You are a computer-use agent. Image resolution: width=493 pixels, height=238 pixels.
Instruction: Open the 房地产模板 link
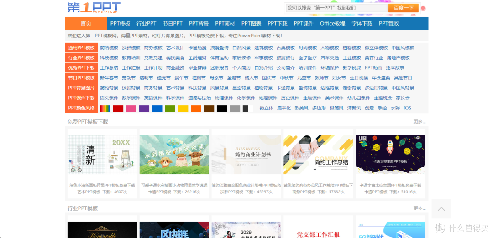pos(399,58)
